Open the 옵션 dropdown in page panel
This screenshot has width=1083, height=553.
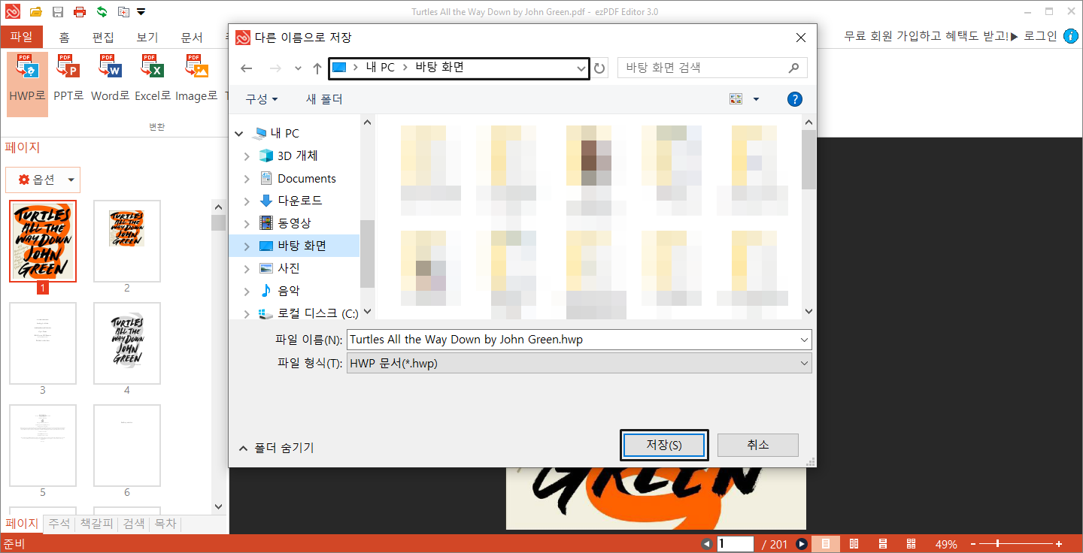pos(43,180)
